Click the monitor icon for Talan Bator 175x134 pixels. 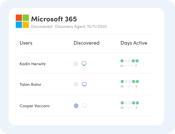84,84
